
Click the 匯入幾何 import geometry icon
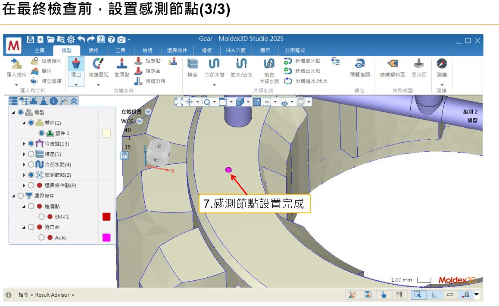click(16, 64)
